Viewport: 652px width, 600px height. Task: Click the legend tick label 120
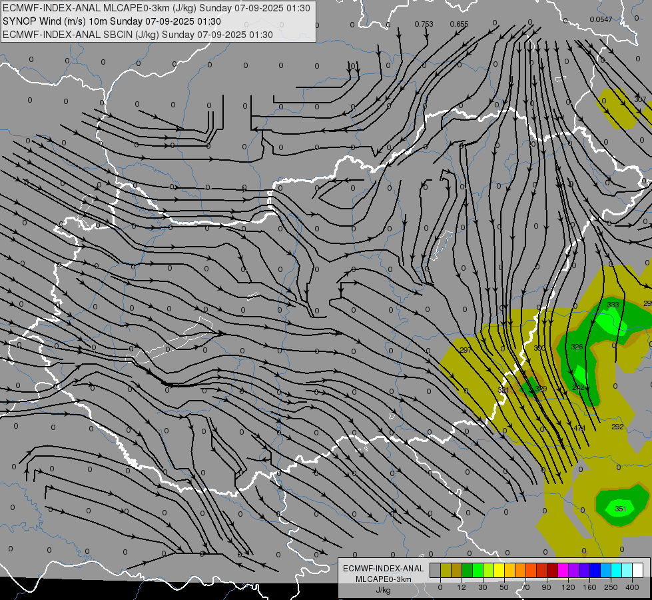click(x=568, y=587)
